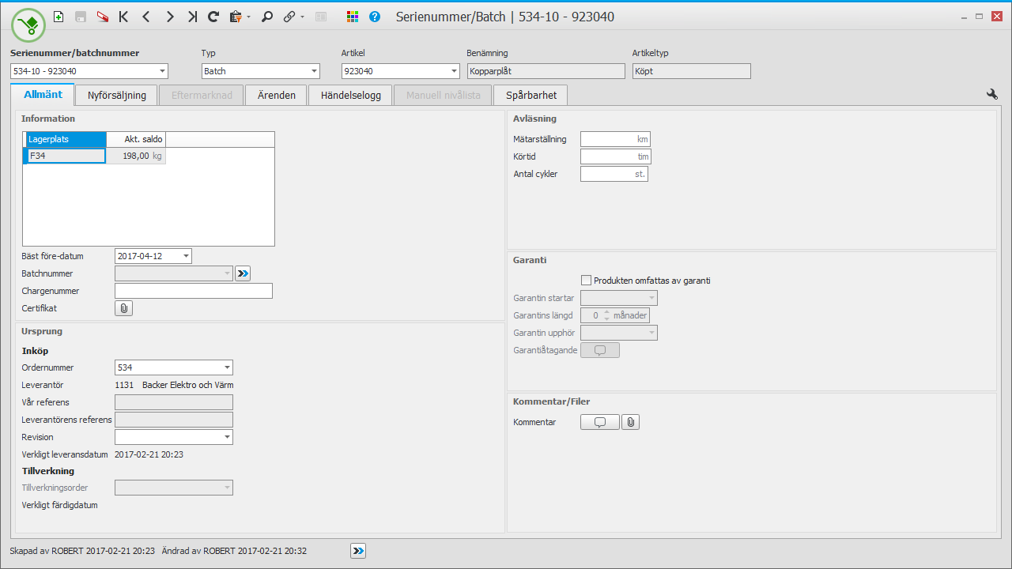1012x569 pixels.
Task: Open the disabled Tillverkningsorder dropdown
Action: tap(227, 488)
